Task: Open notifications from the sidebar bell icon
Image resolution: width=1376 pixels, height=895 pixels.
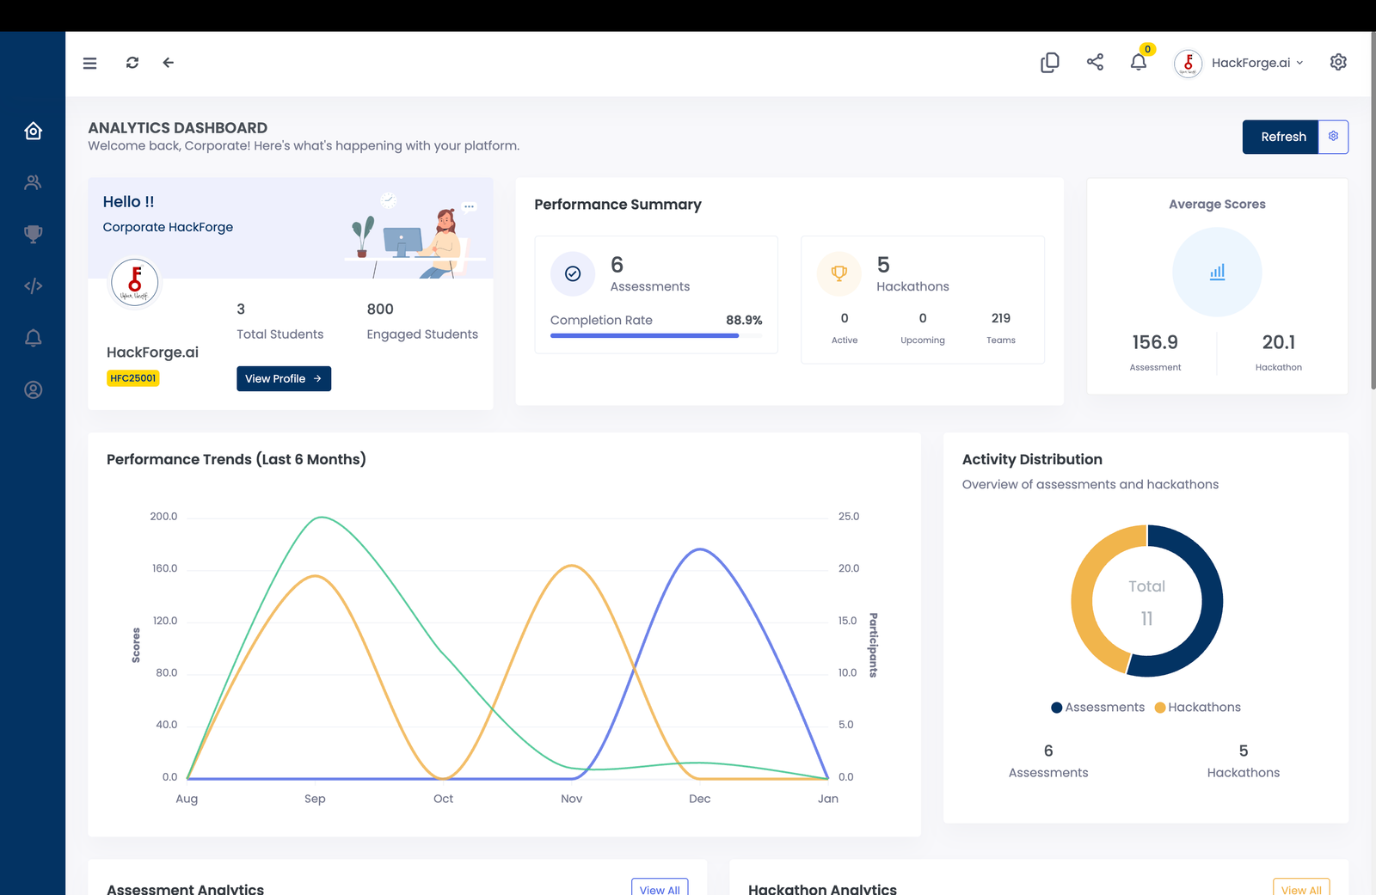Action: [33, 338]
